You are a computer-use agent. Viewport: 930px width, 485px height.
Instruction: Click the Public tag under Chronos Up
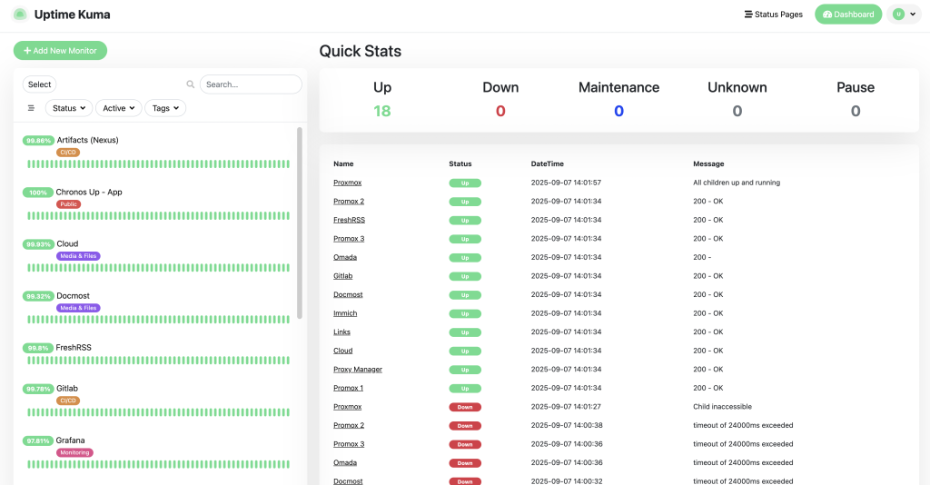[69, 204]
